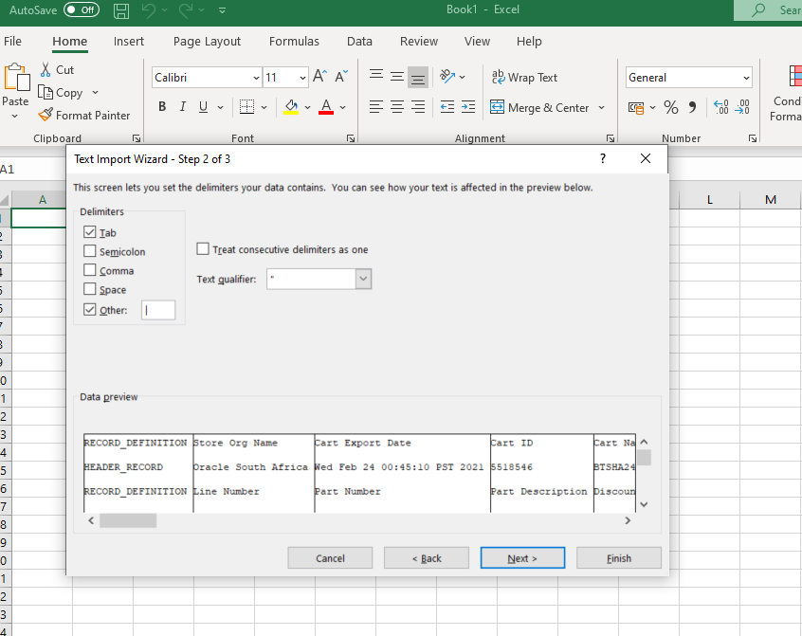This screenshot has width=802, height=636.
Task: Apply Bold formatting button
Action: [x=161, y=107]
